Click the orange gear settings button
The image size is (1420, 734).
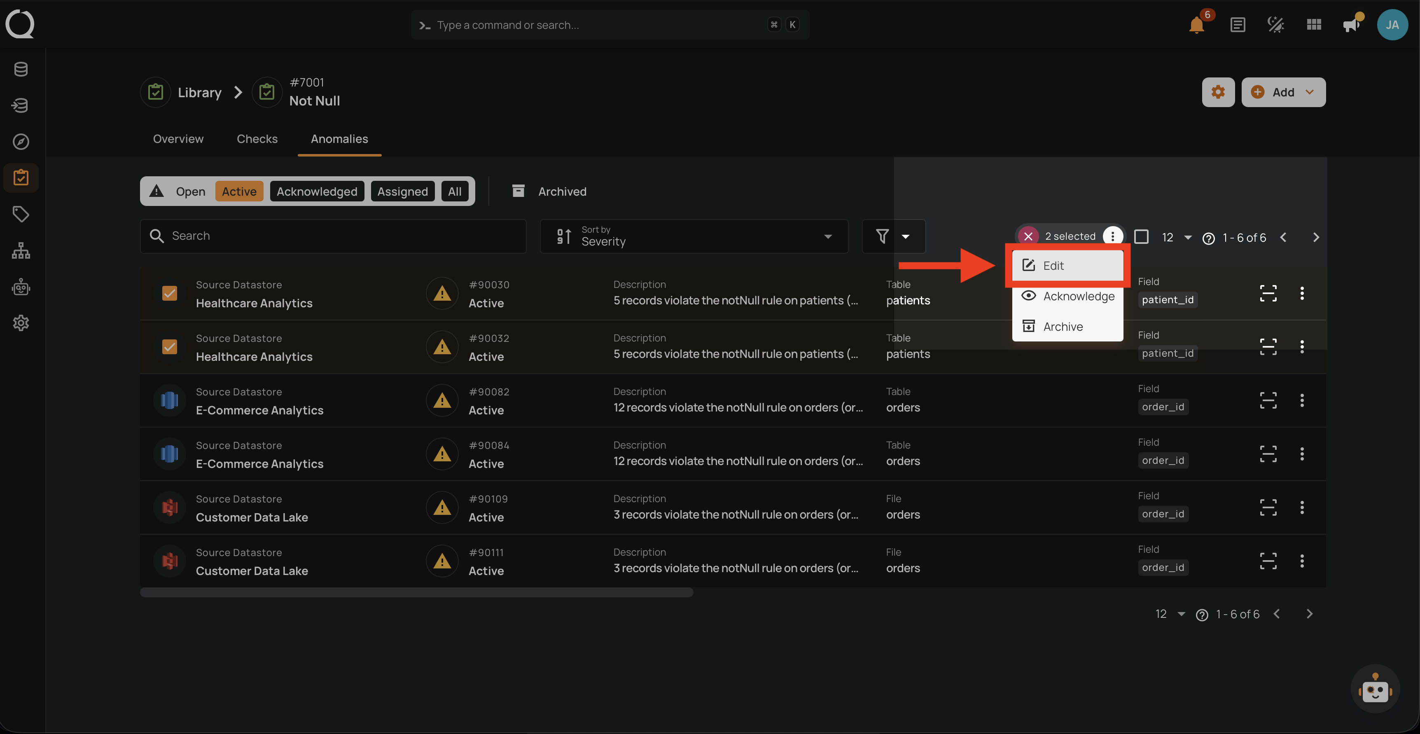1218,92
